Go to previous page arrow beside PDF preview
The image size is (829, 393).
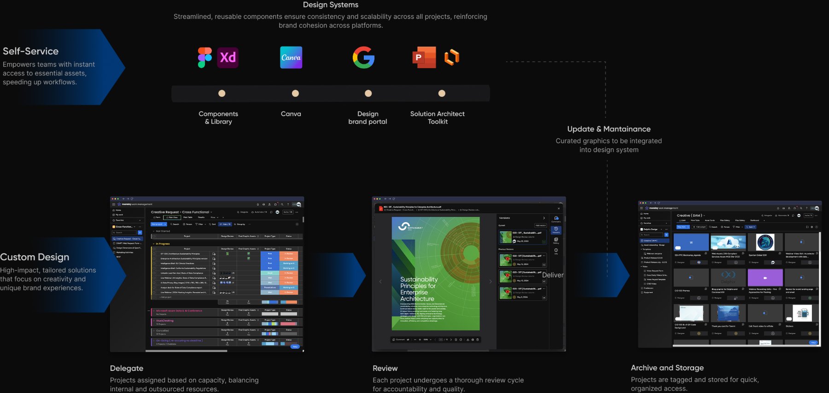pyautogui.click(x=380, y=282)
